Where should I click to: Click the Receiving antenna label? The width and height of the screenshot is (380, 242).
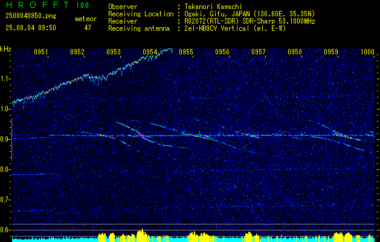pos(139,28)
